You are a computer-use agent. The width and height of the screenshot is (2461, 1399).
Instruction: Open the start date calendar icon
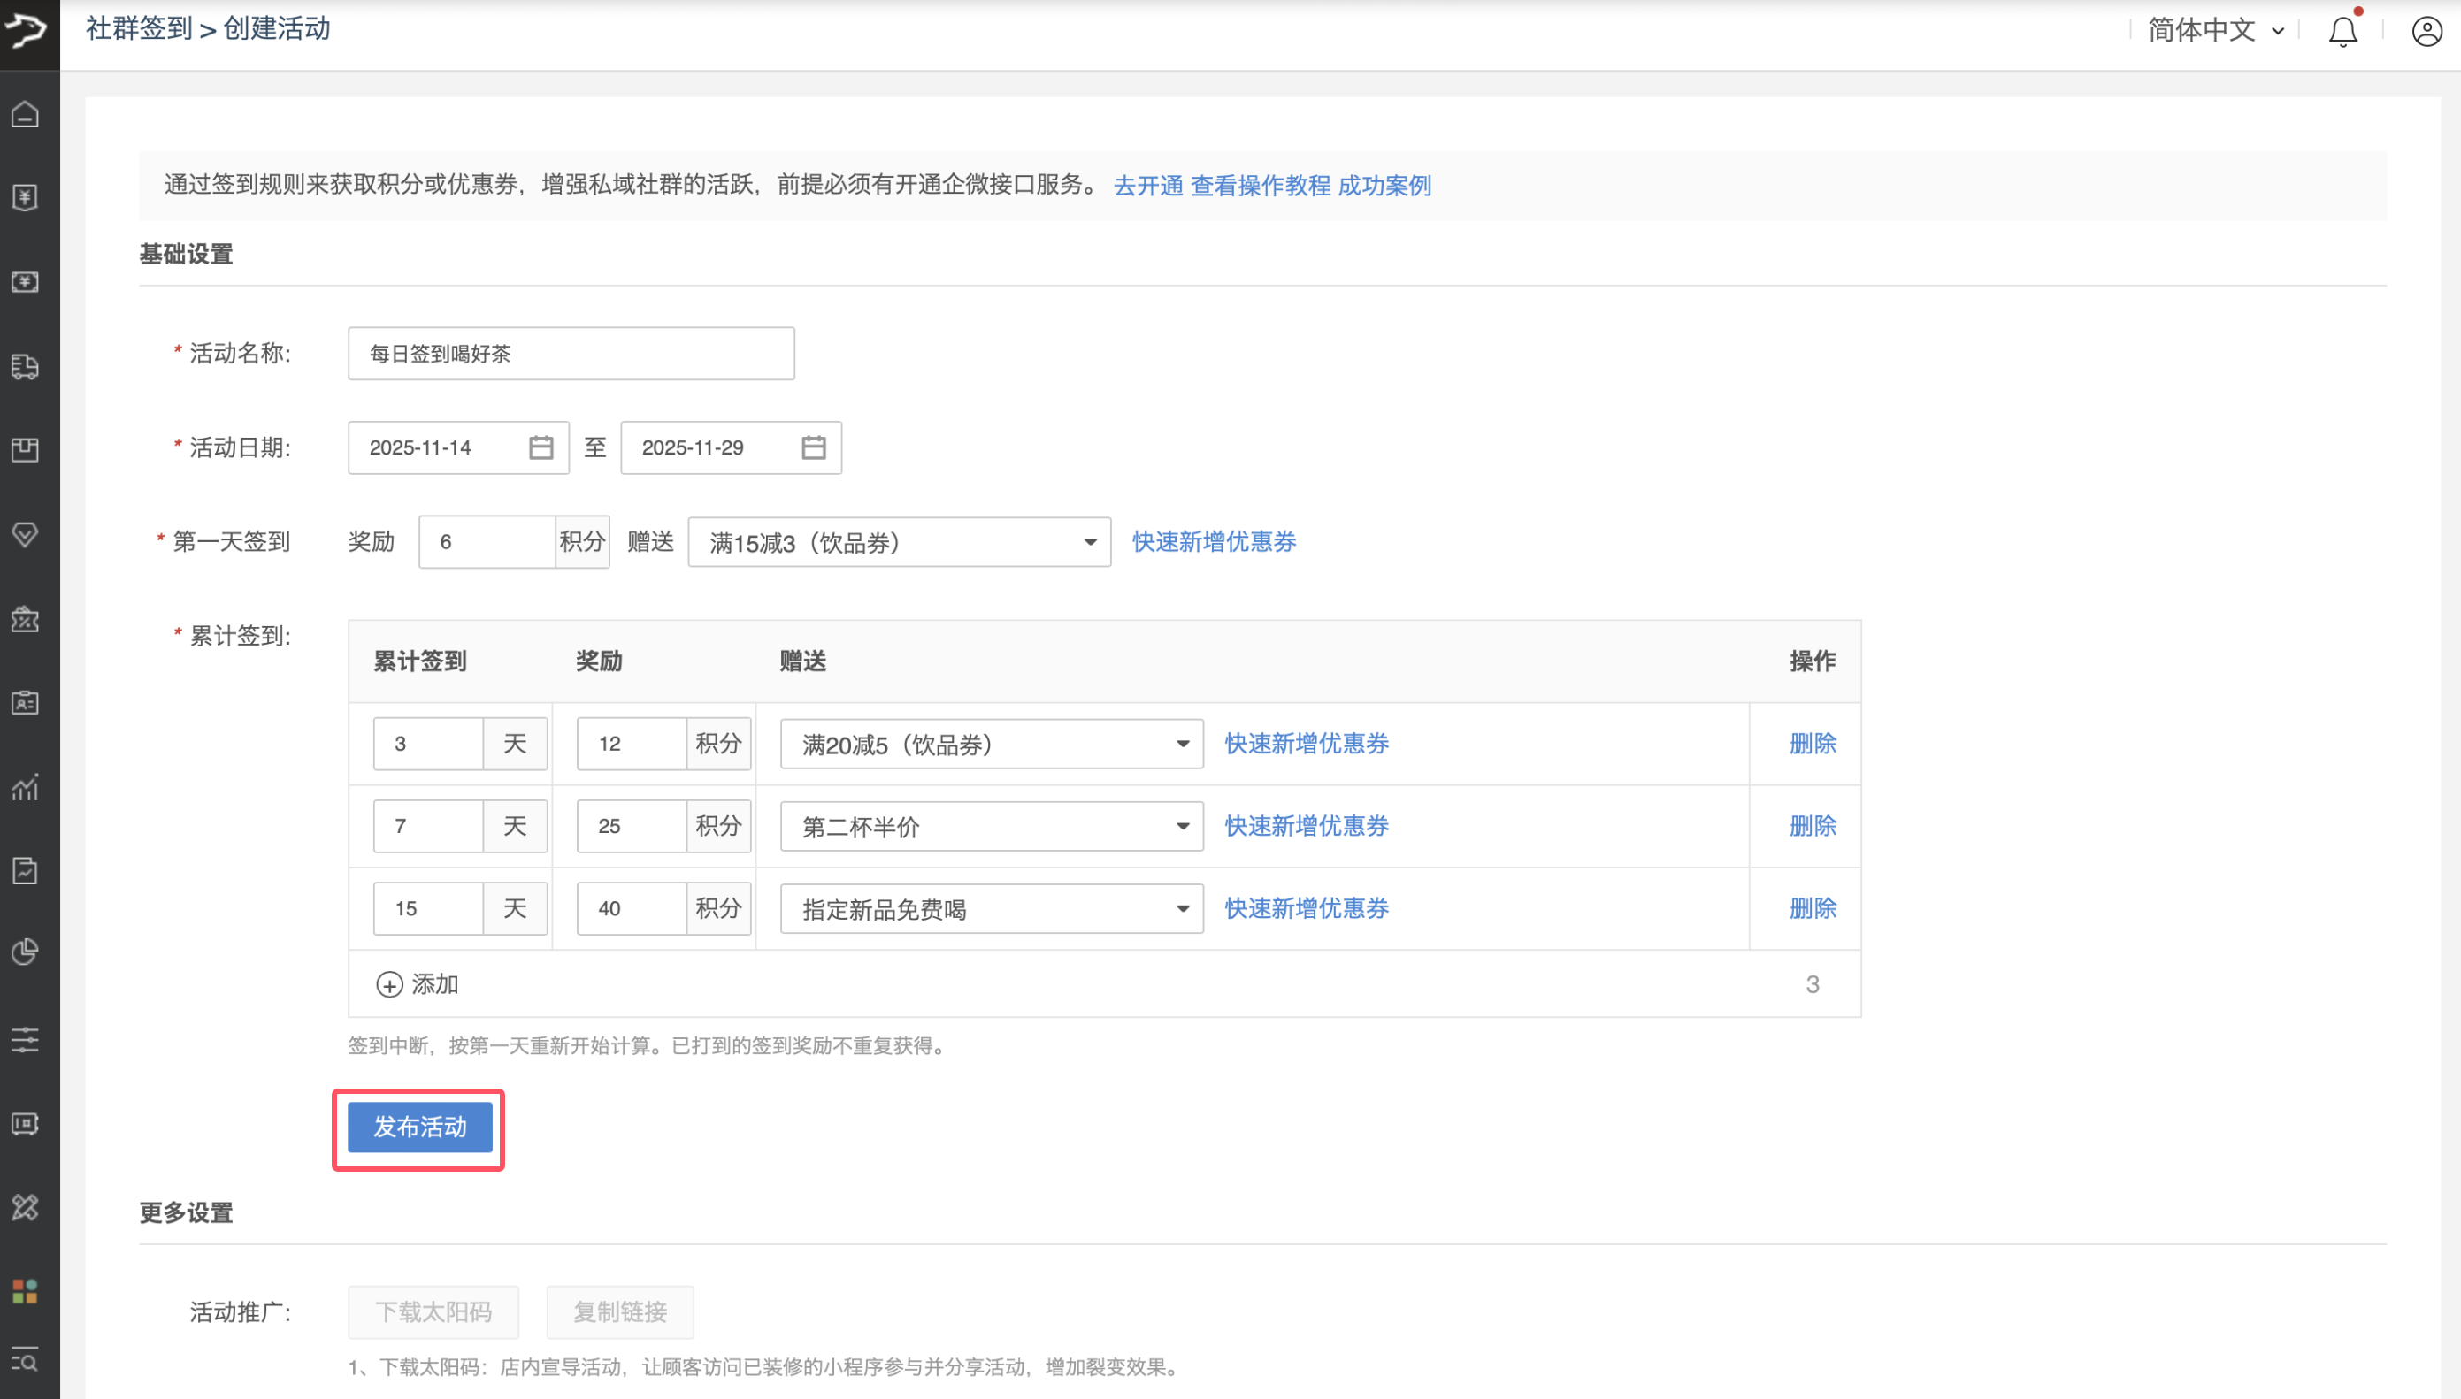[x=541, y=447]
